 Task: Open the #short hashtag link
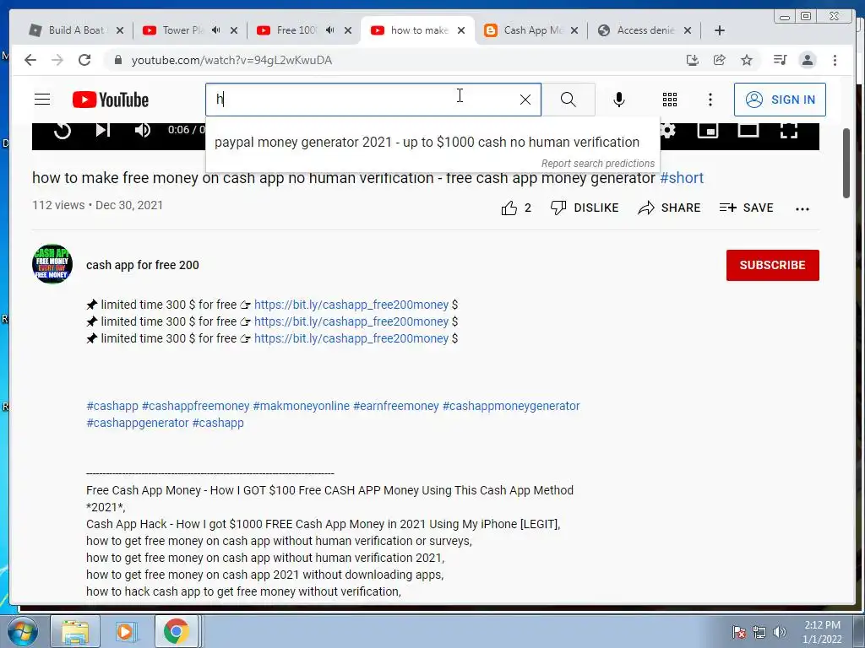coord(682,178)
